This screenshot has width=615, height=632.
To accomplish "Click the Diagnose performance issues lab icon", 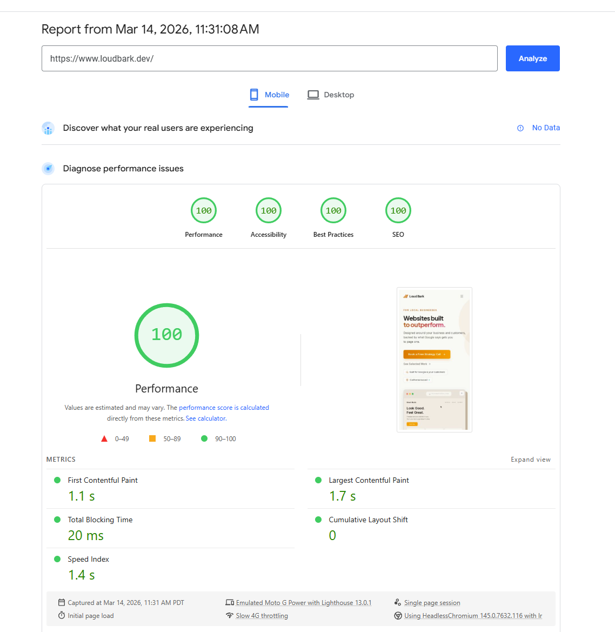I will coord(48,168).
